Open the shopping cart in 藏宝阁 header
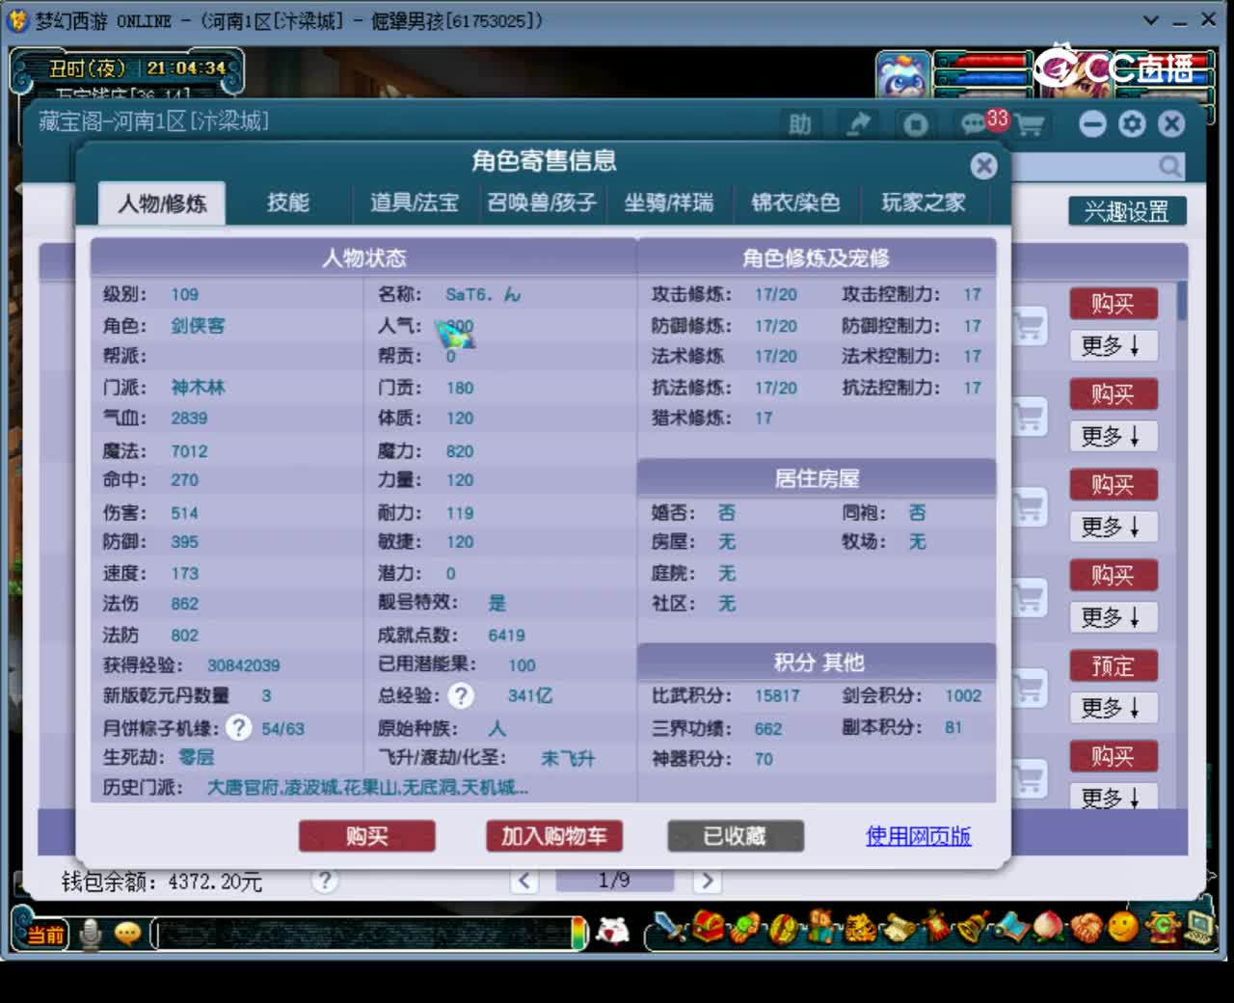 coord(1030,125)
